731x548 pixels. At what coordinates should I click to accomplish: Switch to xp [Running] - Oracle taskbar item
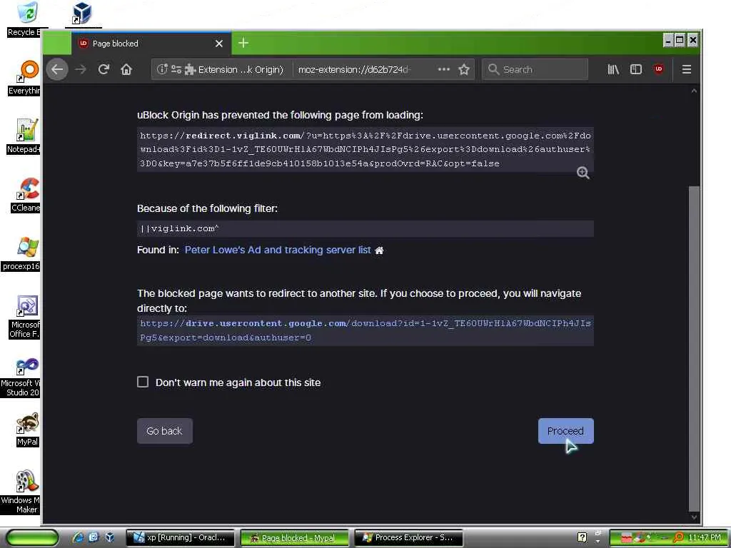pyautogui.click(x=181, y=537)
